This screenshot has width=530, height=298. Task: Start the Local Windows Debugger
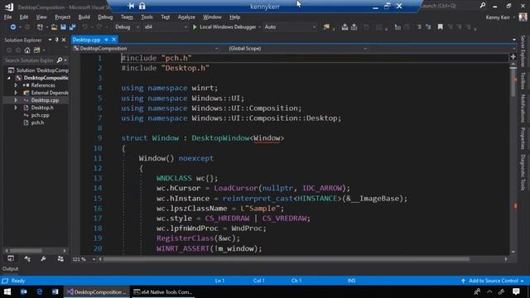224,27
